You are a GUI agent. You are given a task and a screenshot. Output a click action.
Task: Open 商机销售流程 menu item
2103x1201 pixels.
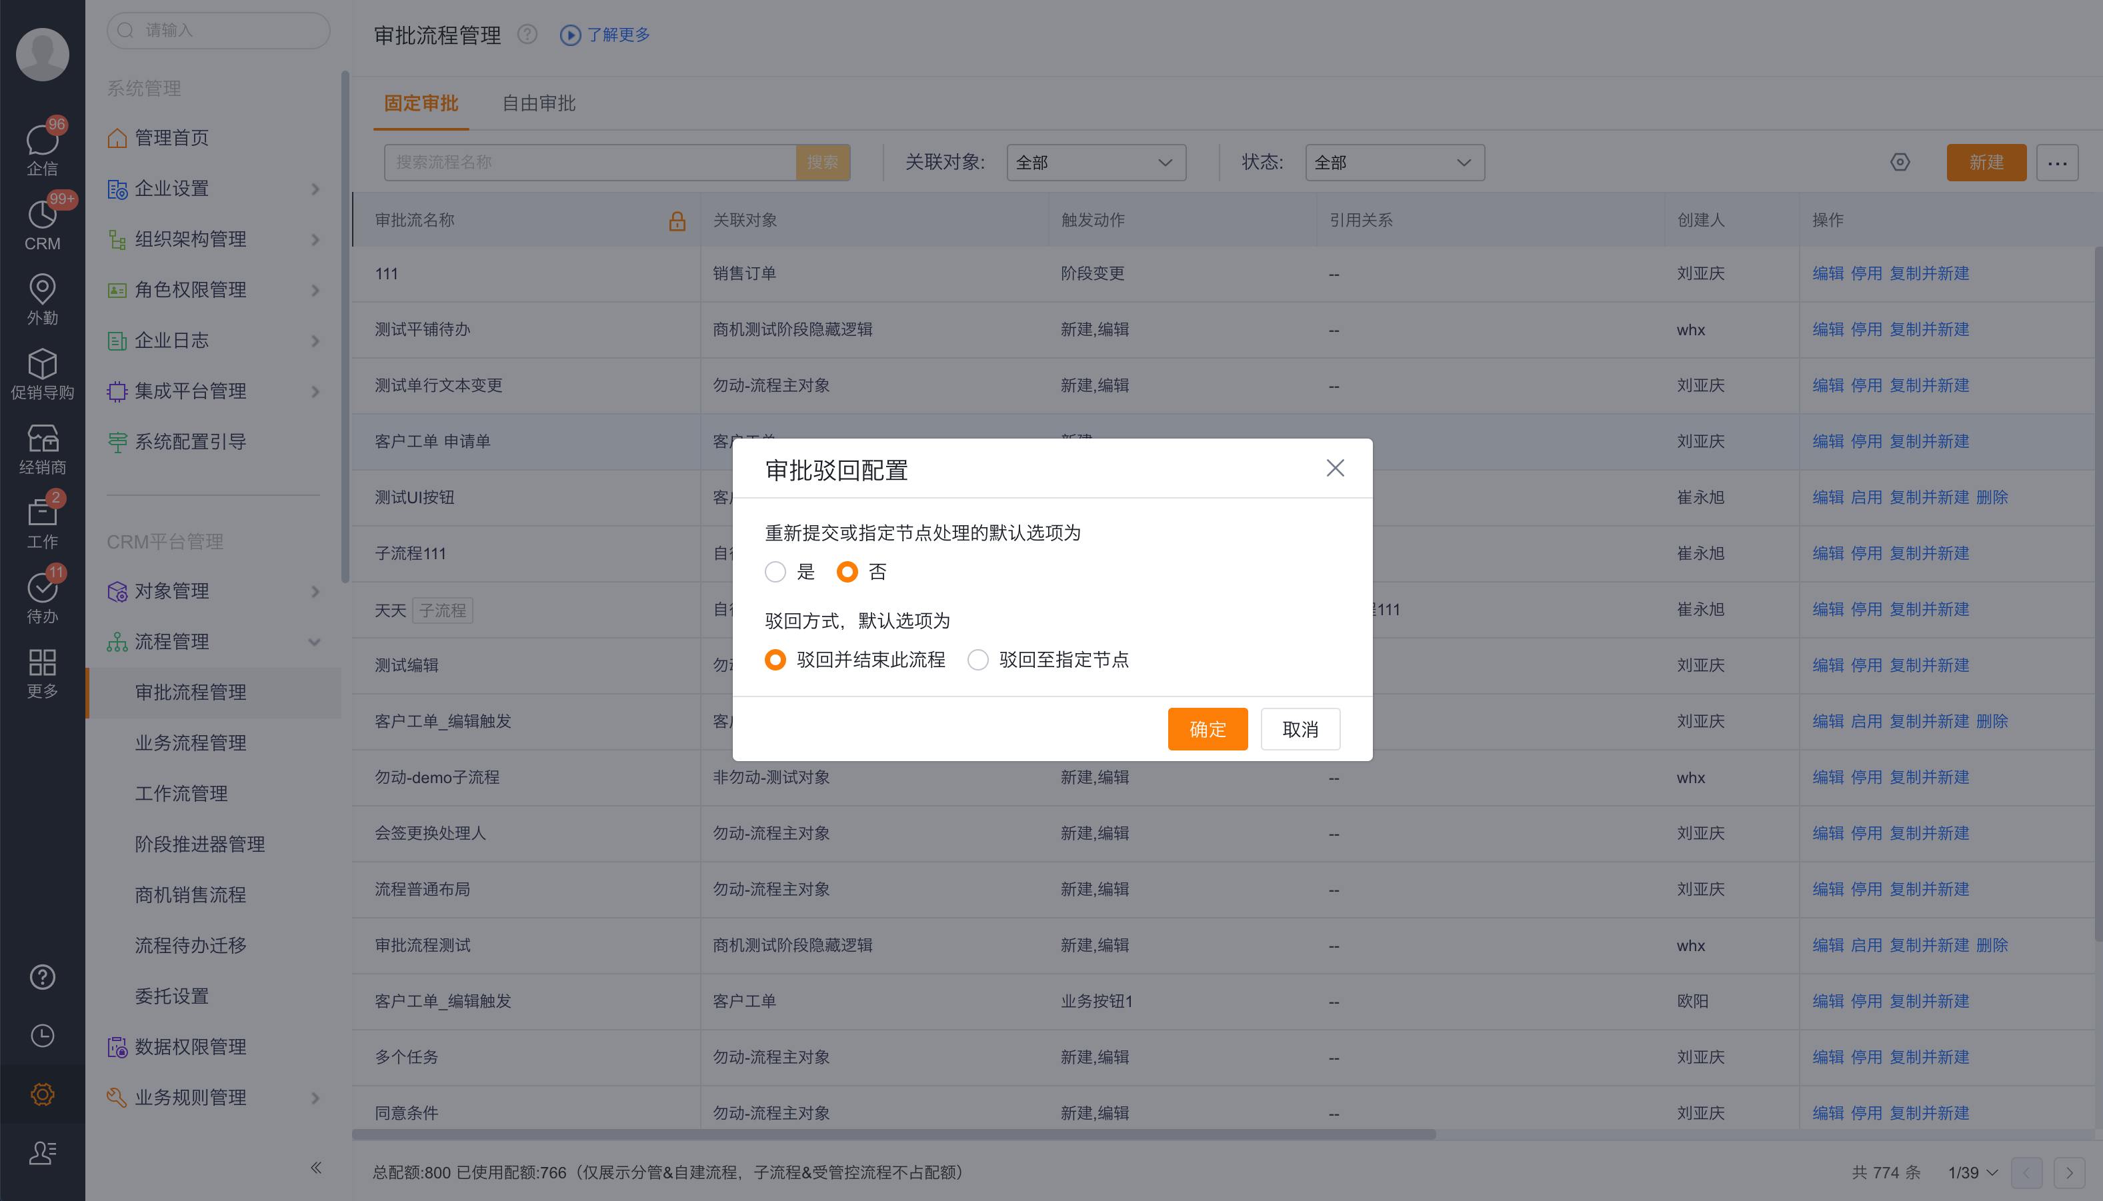tap(191, 895)
